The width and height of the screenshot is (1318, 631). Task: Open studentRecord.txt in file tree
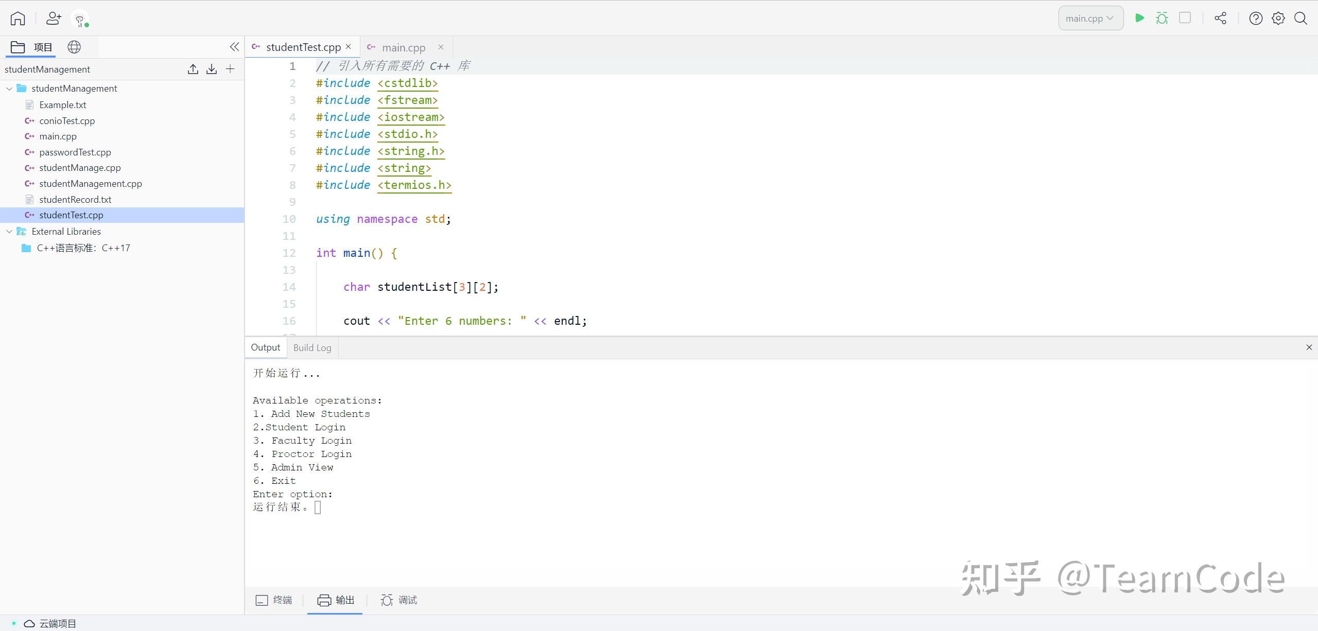75,200
